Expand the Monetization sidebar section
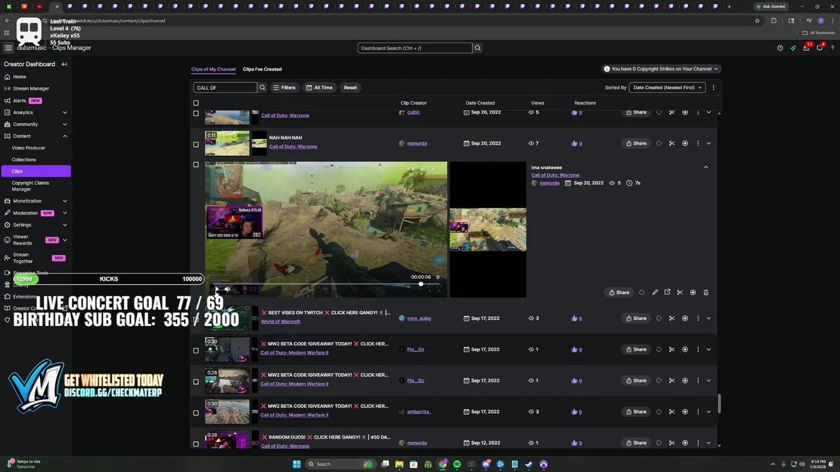 pos(64,201)
